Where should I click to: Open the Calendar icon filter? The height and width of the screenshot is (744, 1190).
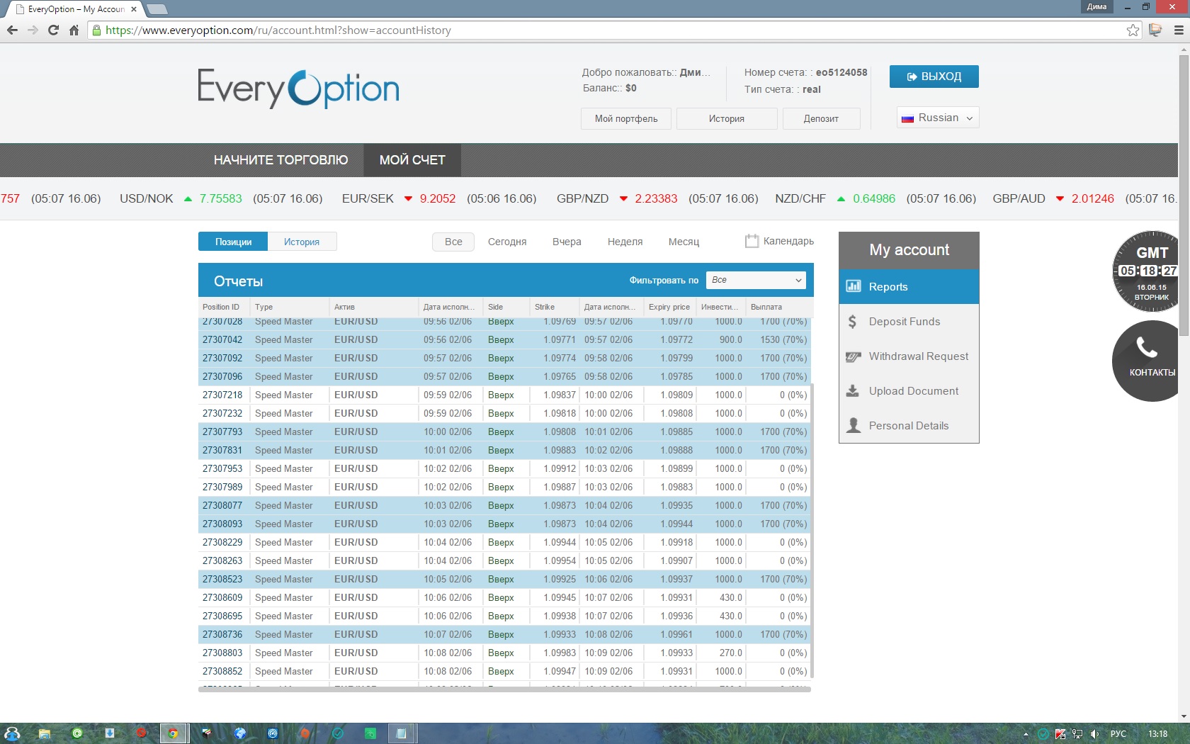752,241
